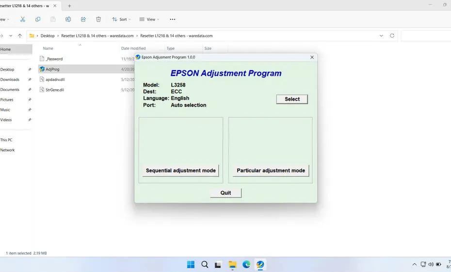Expand the recent locations chevron
This screenshot has width=451, height=272.
coord(11,36)
